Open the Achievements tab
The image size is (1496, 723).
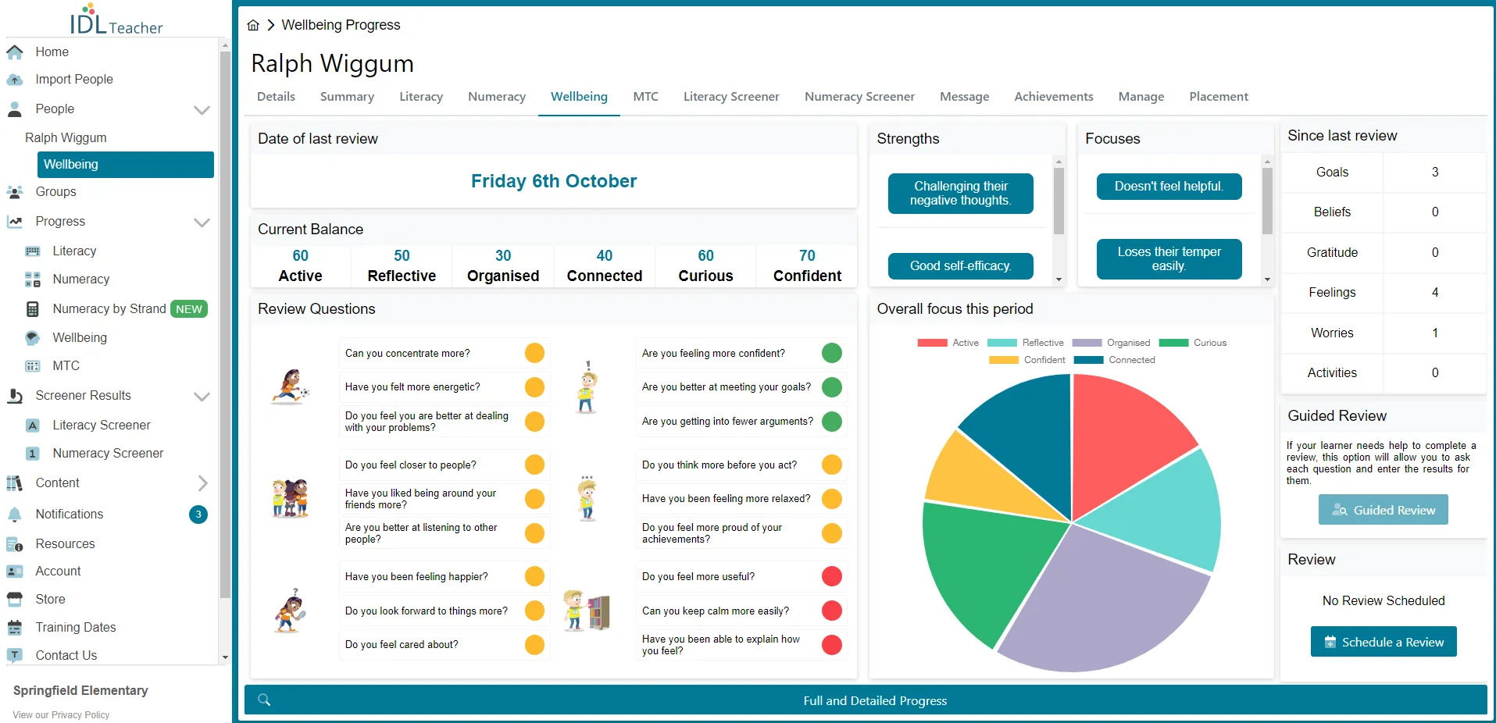1053,97
